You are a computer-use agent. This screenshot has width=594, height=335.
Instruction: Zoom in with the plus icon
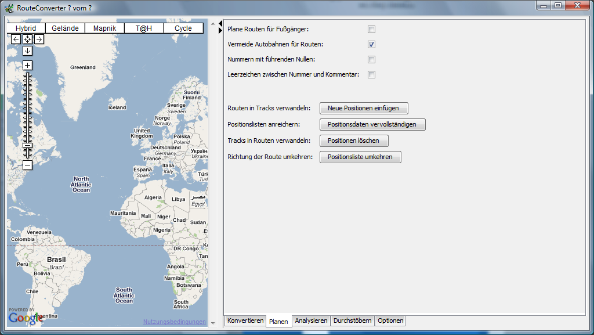click(x=27, y=65)
